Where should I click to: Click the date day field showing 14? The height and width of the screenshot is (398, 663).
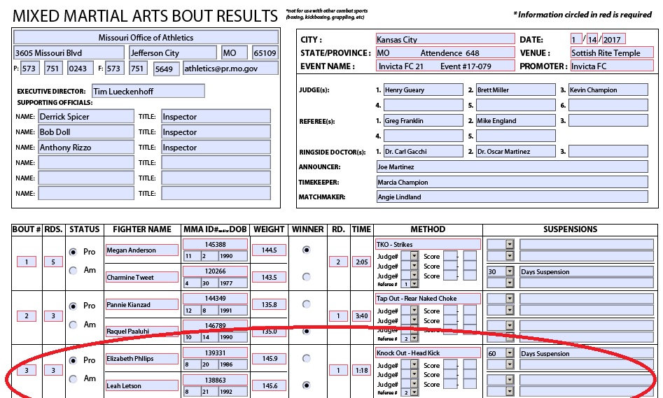[592, 39]
